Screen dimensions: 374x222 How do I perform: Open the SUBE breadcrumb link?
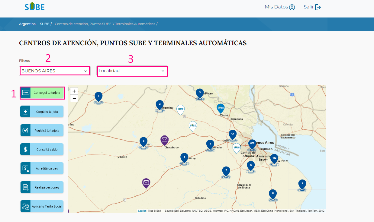[x=44, y=24]
